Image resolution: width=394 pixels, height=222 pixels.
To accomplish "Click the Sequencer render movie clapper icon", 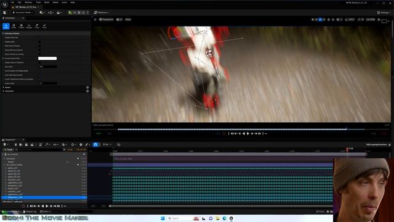I will 32,145.
